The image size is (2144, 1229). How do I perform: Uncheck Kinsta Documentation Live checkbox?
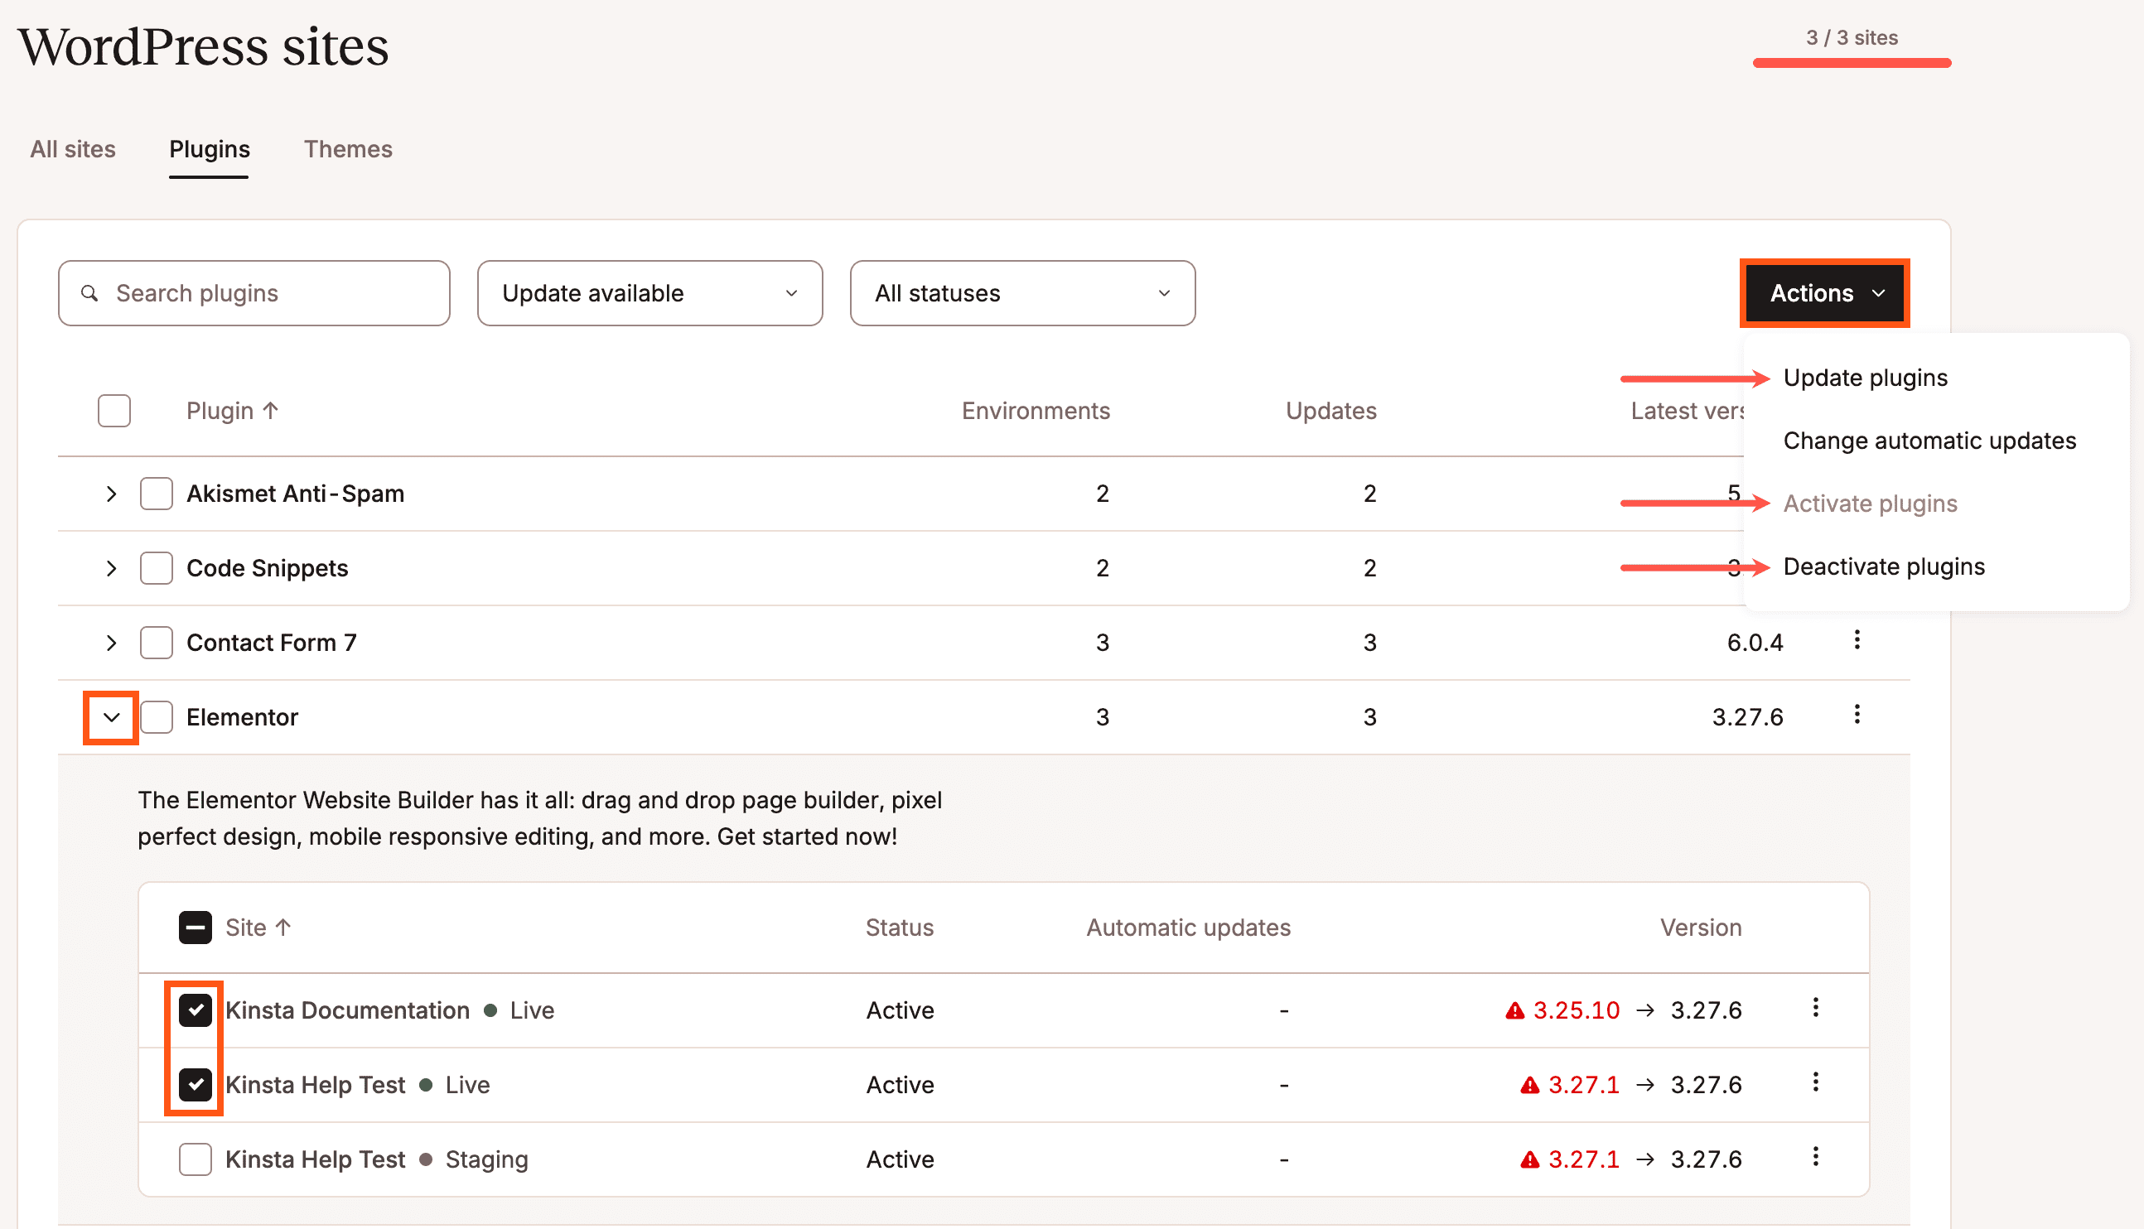[x=195, y=1010]
